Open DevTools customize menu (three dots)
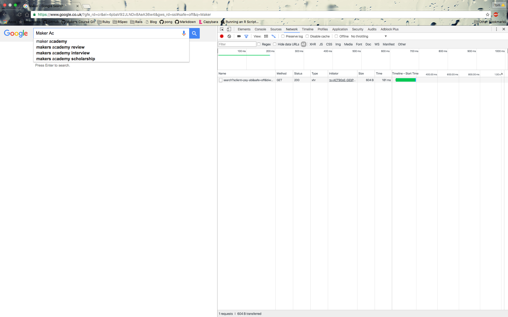This screenshot has height=317, width=508. (496, 29)
